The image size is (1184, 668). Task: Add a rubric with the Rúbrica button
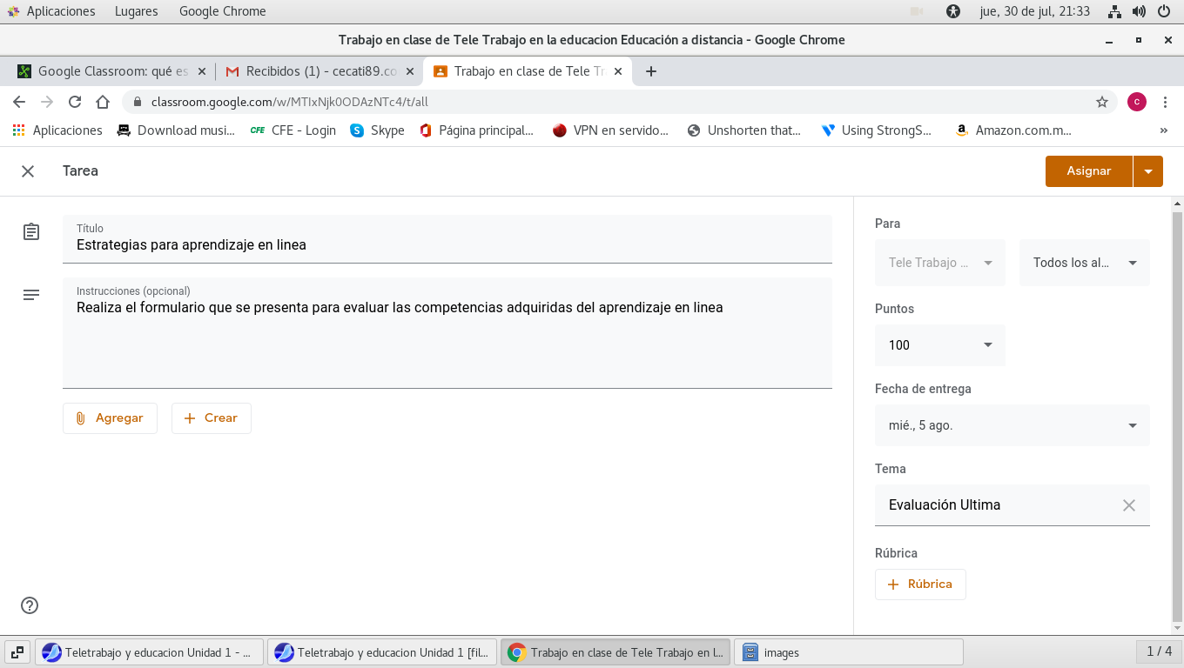click(x=920, y=584)
